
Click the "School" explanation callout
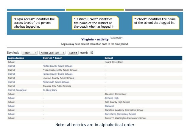[156, 23]
